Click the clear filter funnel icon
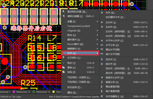The height and width of the screenshot is (99, 153). point(64,16)
